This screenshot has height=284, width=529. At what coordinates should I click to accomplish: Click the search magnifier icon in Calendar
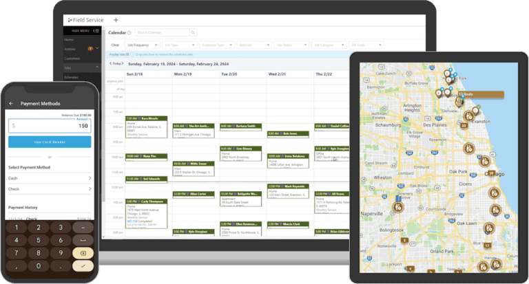tap(194, 32)
